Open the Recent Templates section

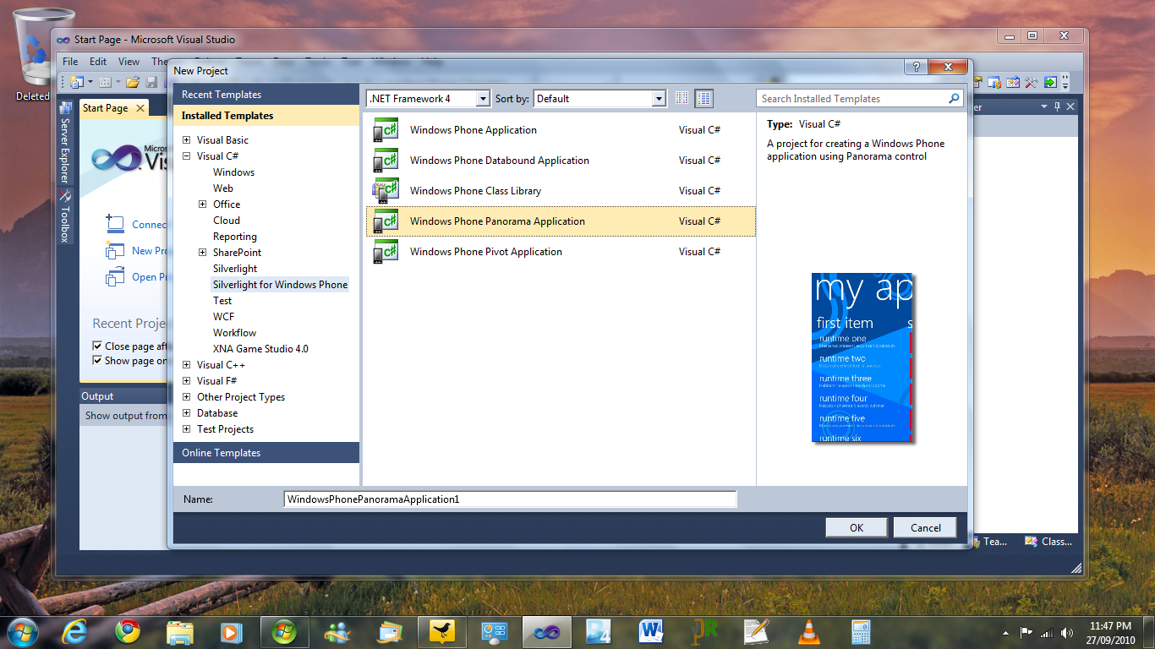point(266,95)
